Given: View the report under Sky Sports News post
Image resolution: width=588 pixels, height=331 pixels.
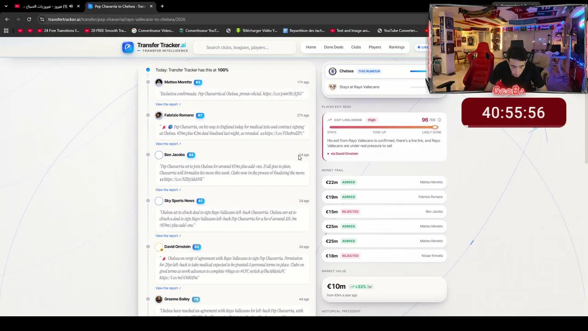Looking at the screenshot, I should (x=168, y=236).
